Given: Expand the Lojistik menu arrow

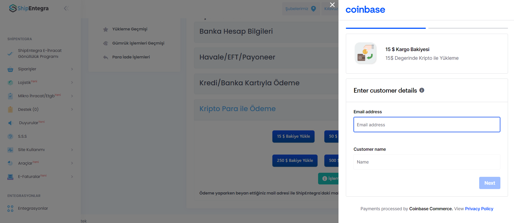Looking at the screenshot, I should 72,83.
